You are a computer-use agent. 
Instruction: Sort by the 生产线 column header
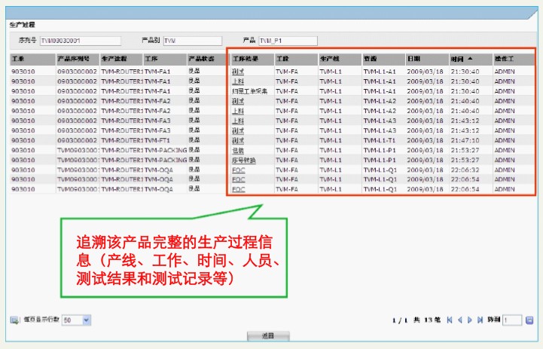(340, 60)
